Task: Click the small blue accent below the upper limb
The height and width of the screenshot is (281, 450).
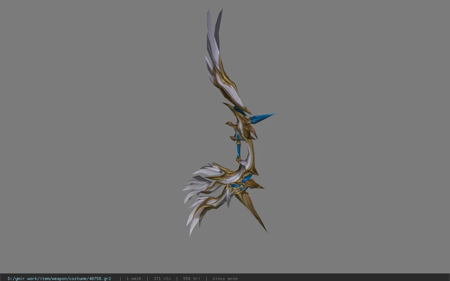Action: tap(240, 111)
